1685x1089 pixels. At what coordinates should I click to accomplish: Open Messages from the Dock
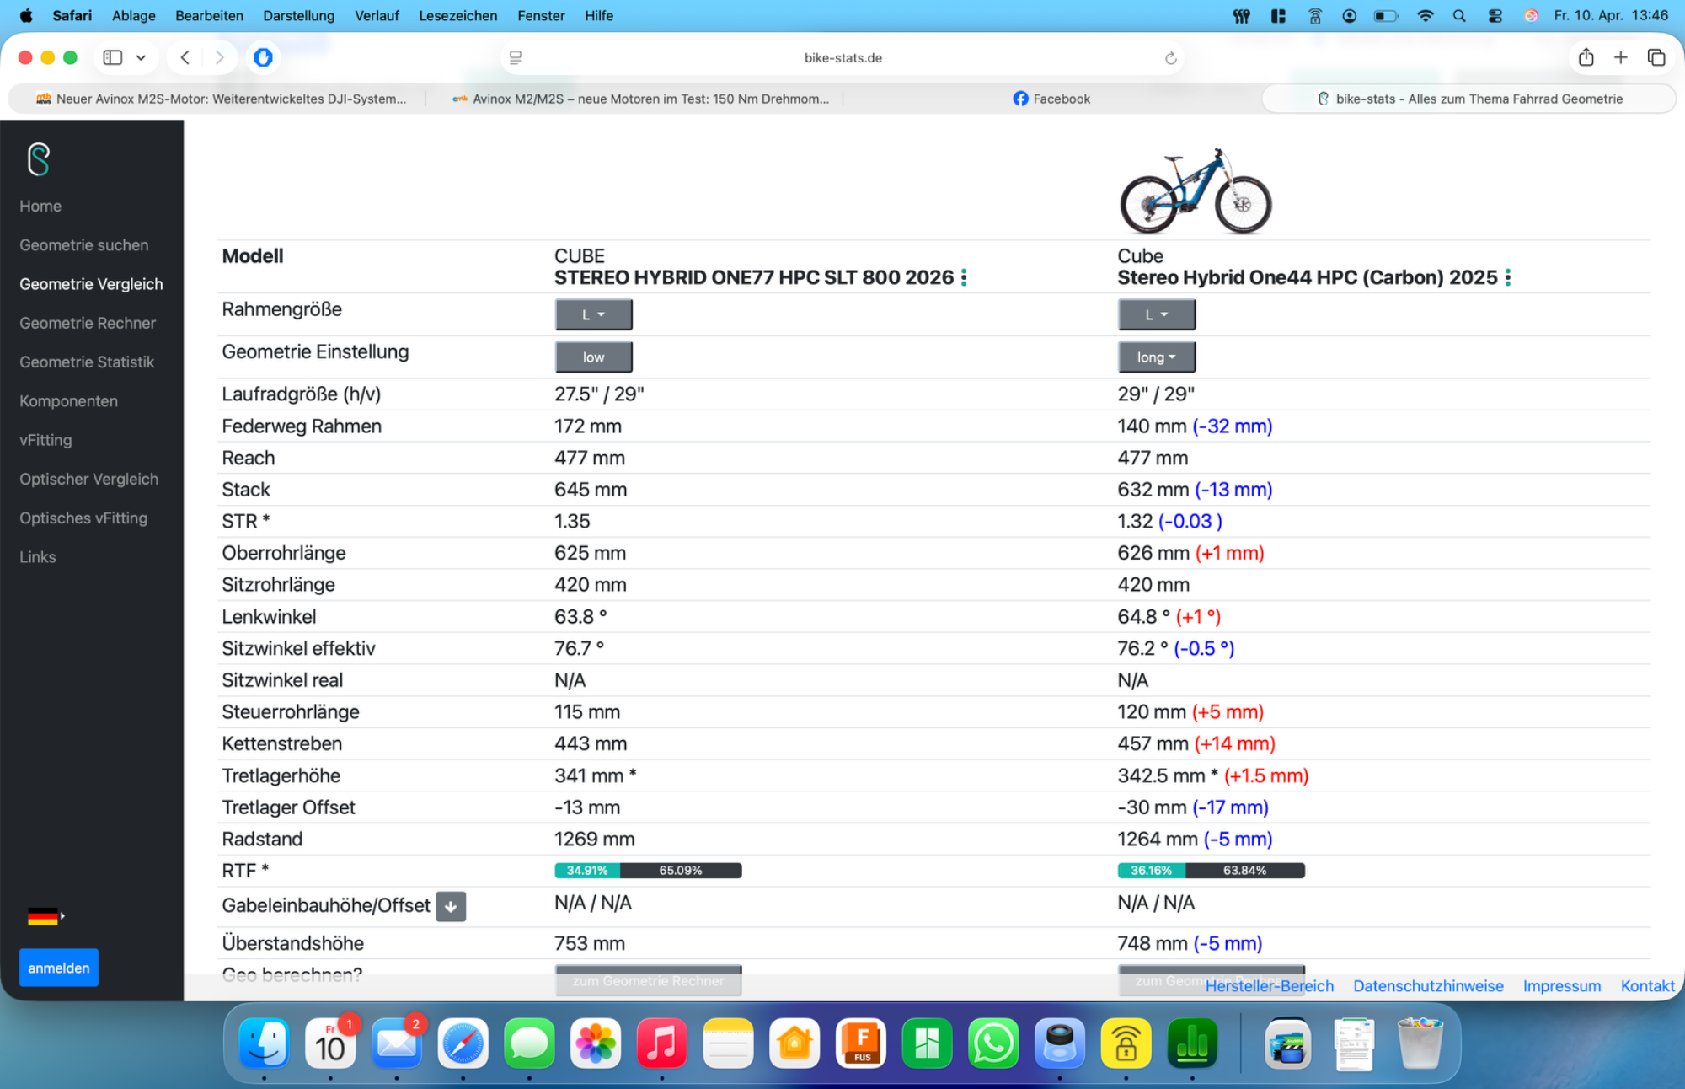click(x=529, y=1044)
